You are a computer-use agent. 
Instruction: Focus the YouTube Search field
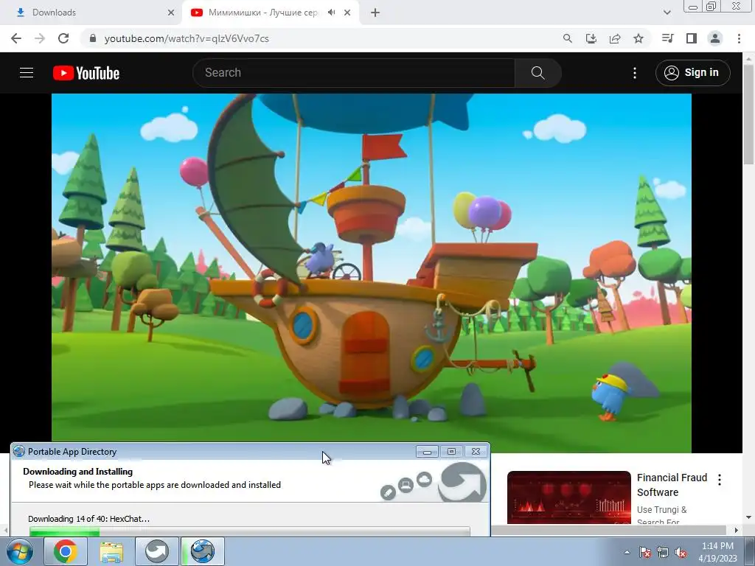click(354, 73)
